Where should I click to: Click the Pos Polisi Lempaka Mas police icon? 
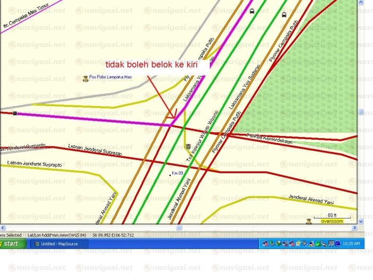tap(85, 78)
